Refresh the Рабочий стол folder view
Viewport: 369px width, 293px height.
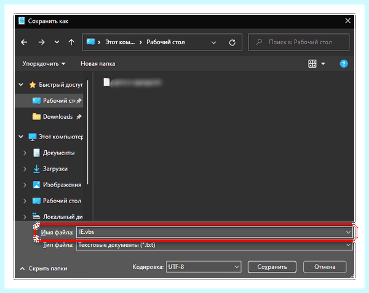click(x=232, y=42)
